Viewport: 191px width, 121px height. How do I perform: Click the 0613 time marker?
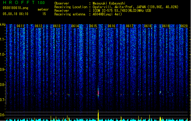coord(57,26)
